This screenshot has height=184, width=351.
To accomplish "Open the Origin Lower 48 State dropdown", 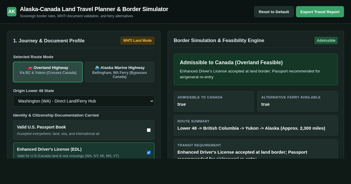I will point(84,101).
